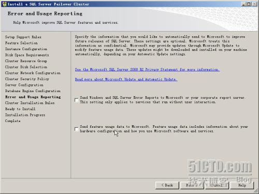
Task: Select Server Configuration step
Action: coord(24,85)
